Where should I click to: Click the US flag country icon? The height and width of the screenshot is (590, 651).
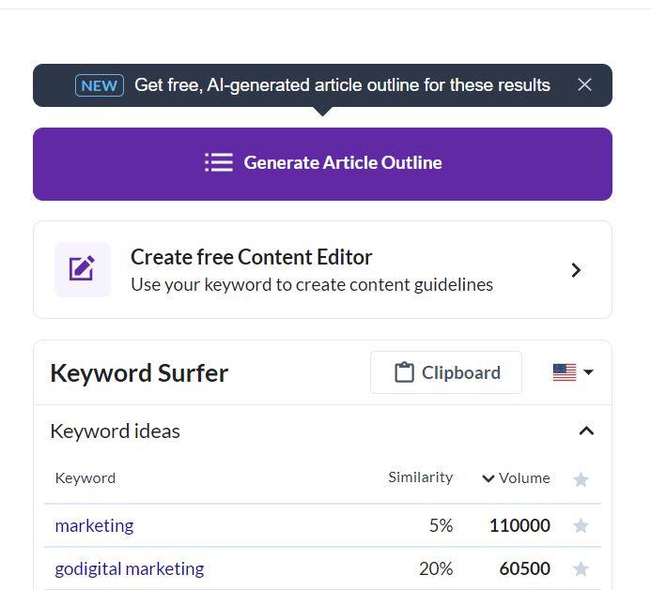(x=565, y=372)
